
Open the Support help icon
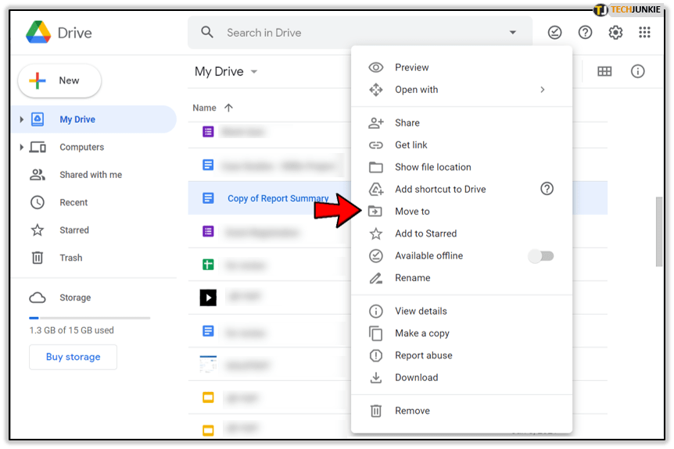click(585, 32)
